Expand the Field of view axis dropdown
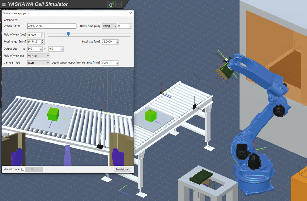 click(x=39, y=55)
